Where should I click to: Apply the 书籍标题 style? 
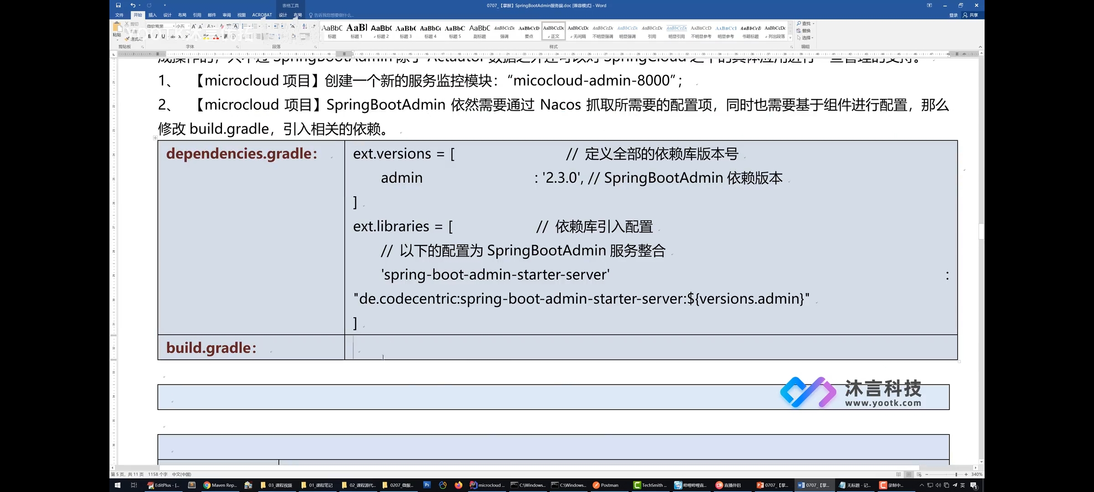tap(750, 31)
